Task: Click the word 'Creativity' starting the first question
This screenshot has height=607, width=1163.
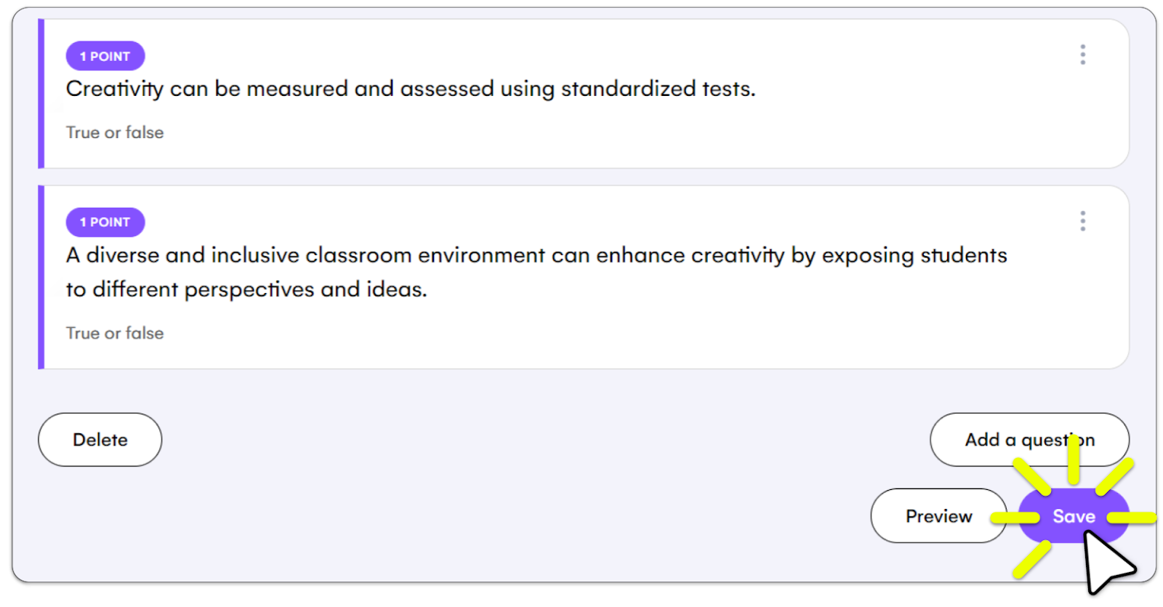Action: (115, 89)
